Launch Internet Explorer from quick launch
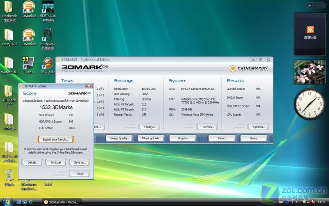This screenshot has height=206, width=329. [30, 202]
